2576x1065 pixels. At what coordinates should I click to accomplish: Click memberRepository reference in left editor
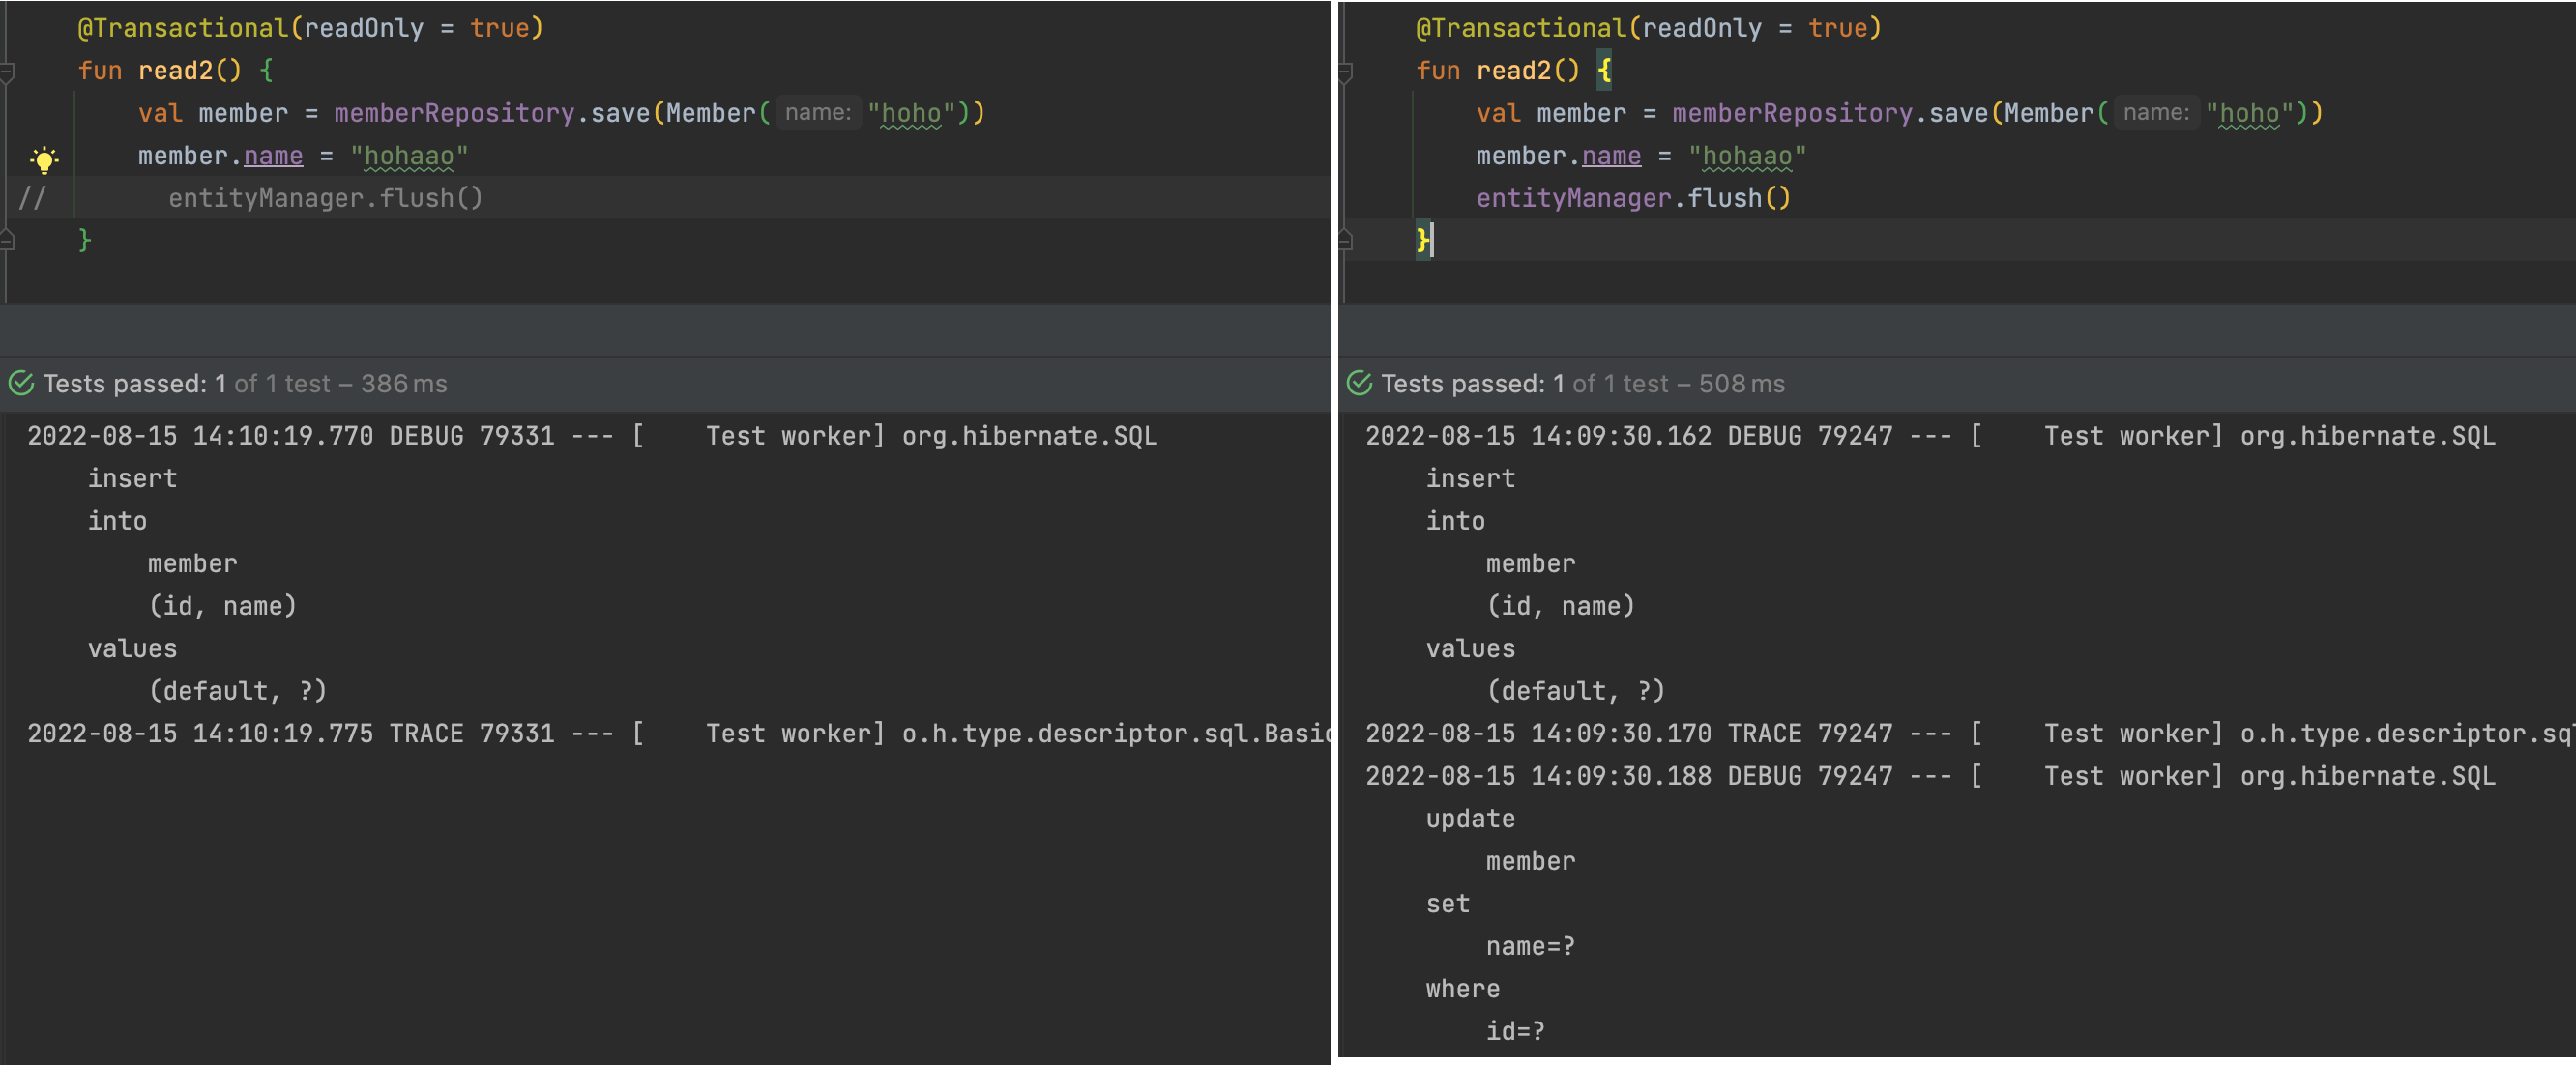[454, 113]
